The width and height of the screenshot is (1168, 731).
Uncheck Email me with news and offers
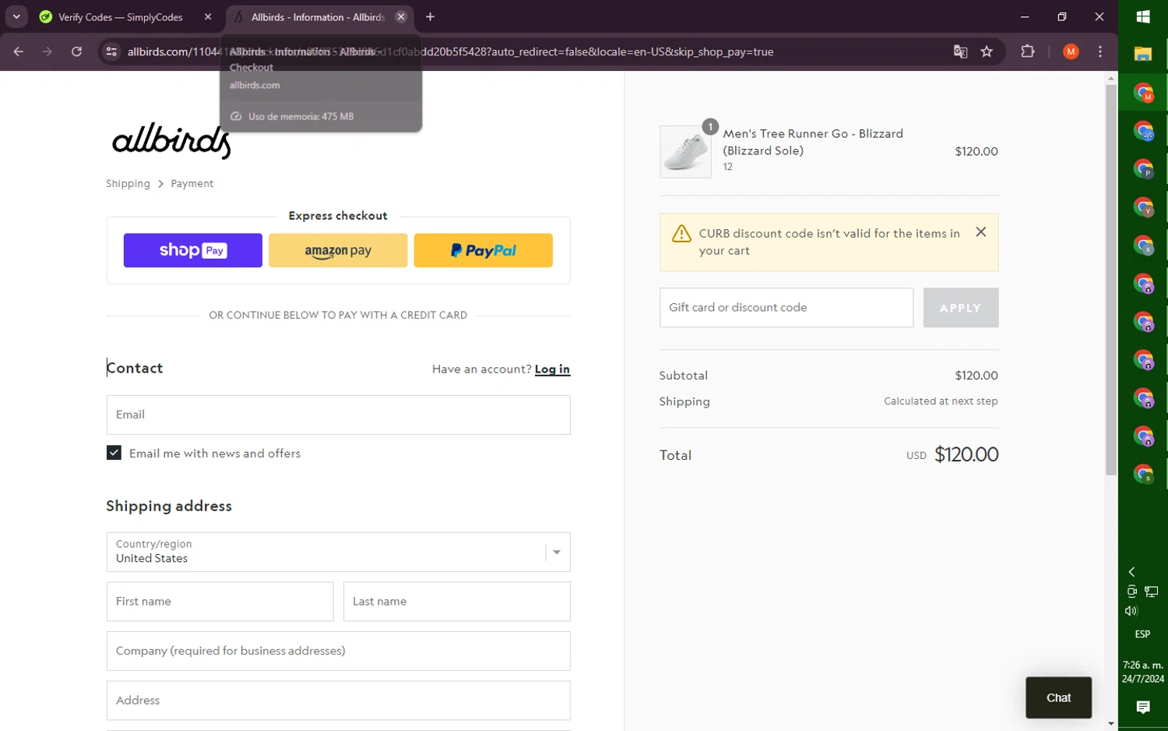pyautogui.click(x=114, y=453)
